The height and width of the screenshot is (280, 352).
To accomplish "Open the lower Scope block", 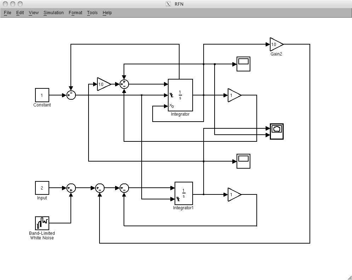I will [x=243, y=161].
